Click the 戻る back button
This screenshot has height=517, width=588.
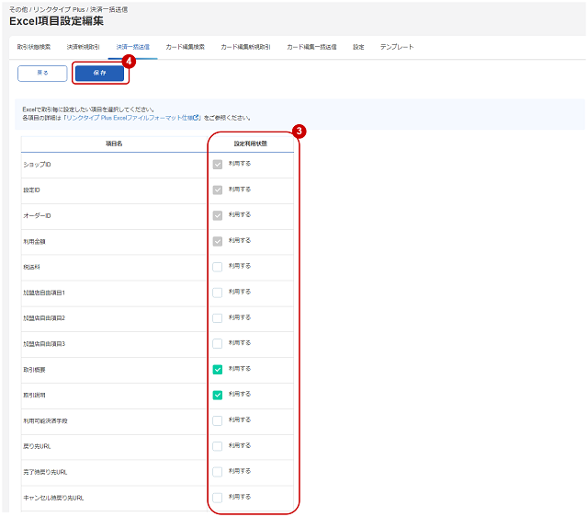pyautogui.click(x=42, y=74)
